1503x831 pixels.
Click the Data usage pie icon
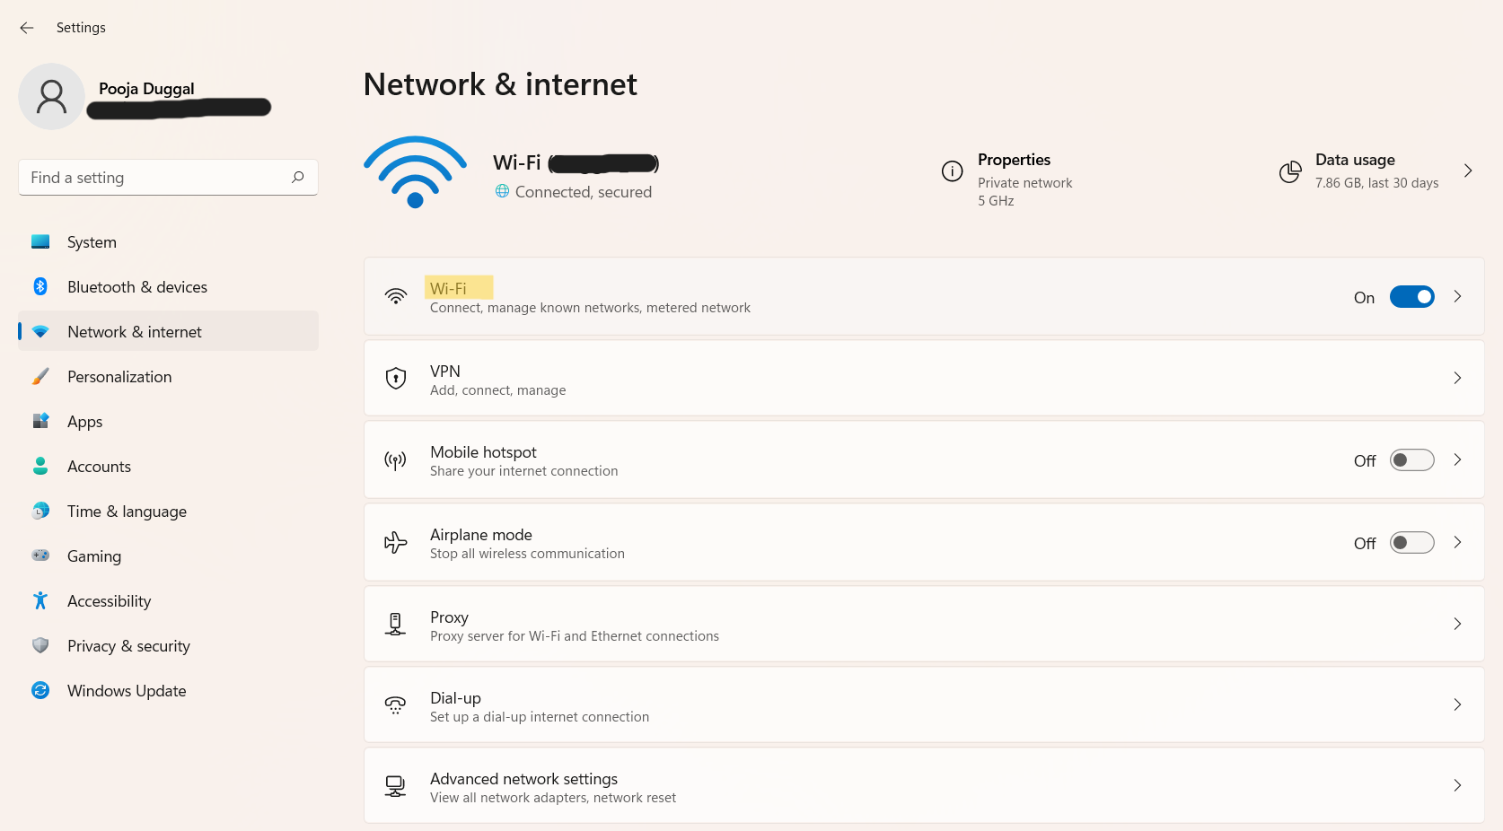point(1290,171)
